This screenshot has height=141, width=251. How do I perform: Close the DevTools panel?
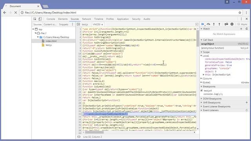pyautogui.click(x=247, y=19)
